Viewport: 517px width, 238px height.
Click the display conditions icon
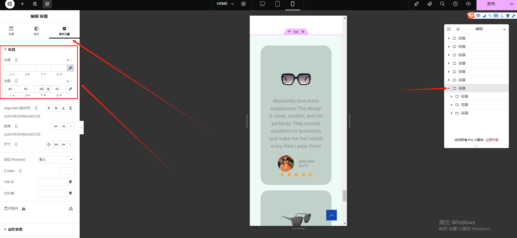click(71, 209)
